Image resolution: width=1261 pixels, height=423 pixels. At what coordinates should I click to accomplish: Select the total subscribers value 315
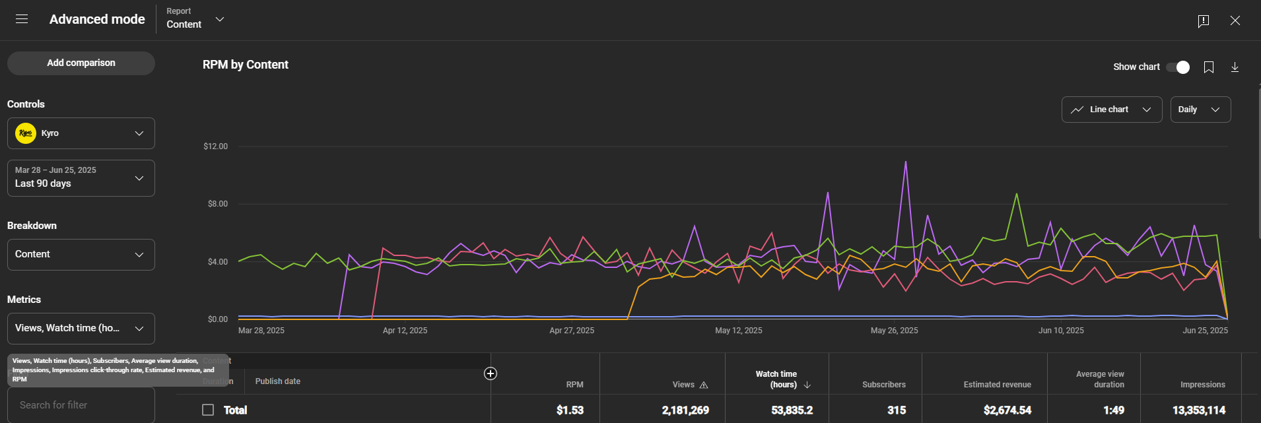[897, 410]
